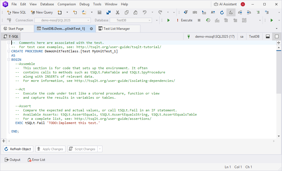This screenshot has width=282, height=171.
Task: Click the Refresh Object button
Action: pyautogui.click(x=18, y=149)
